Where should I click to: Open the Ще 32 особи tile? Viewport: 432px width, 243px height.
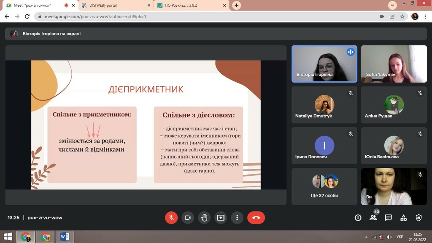coord(324,186)
